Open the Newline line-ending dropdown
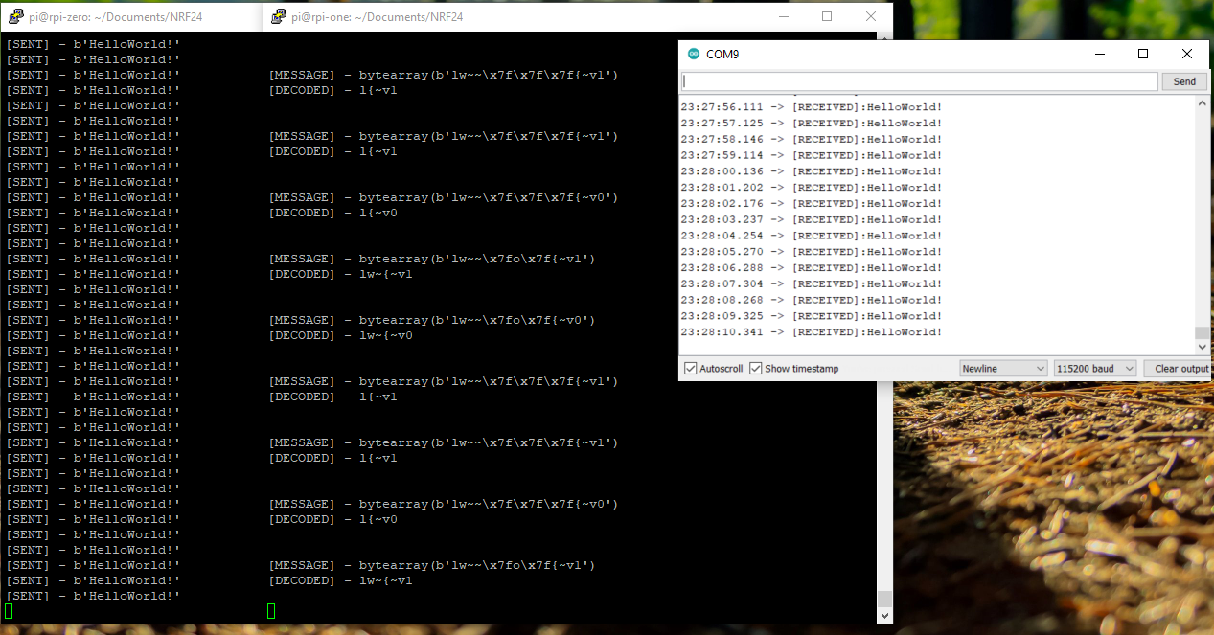Screen dimensions: 1214x635 [1002, 368]
